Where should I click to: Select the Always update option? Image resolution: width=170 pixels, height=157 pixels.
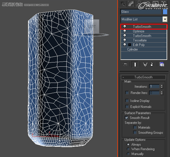(x=128, y=145)
